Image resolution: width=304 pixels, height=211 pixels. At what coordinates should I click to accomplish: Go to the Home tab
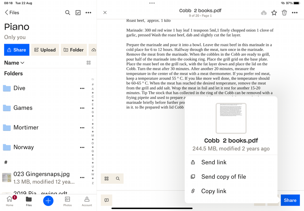(x=9, y=201)
